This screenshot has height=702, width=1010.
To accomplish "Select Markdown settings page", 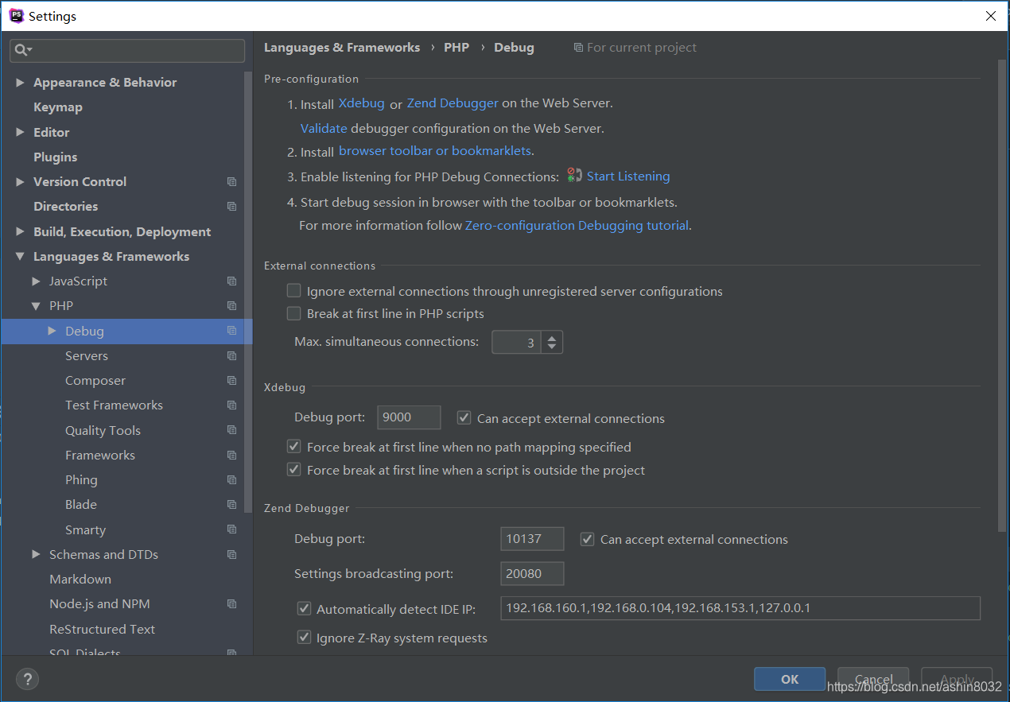I will (x=80, y=580).
